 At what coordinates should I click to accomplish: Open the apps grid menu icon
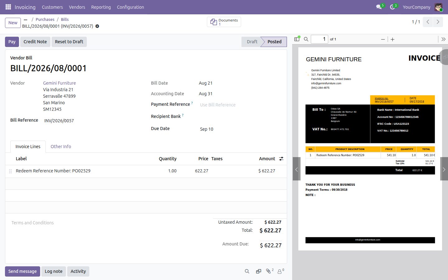[x=8, y=7]
